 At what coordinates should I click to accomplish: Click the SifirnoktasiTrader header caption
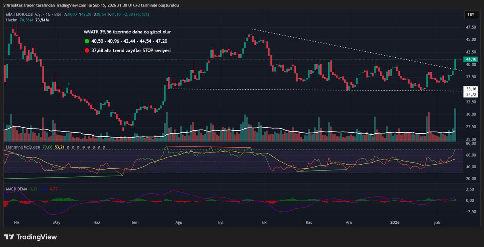(x=92, y=5)
